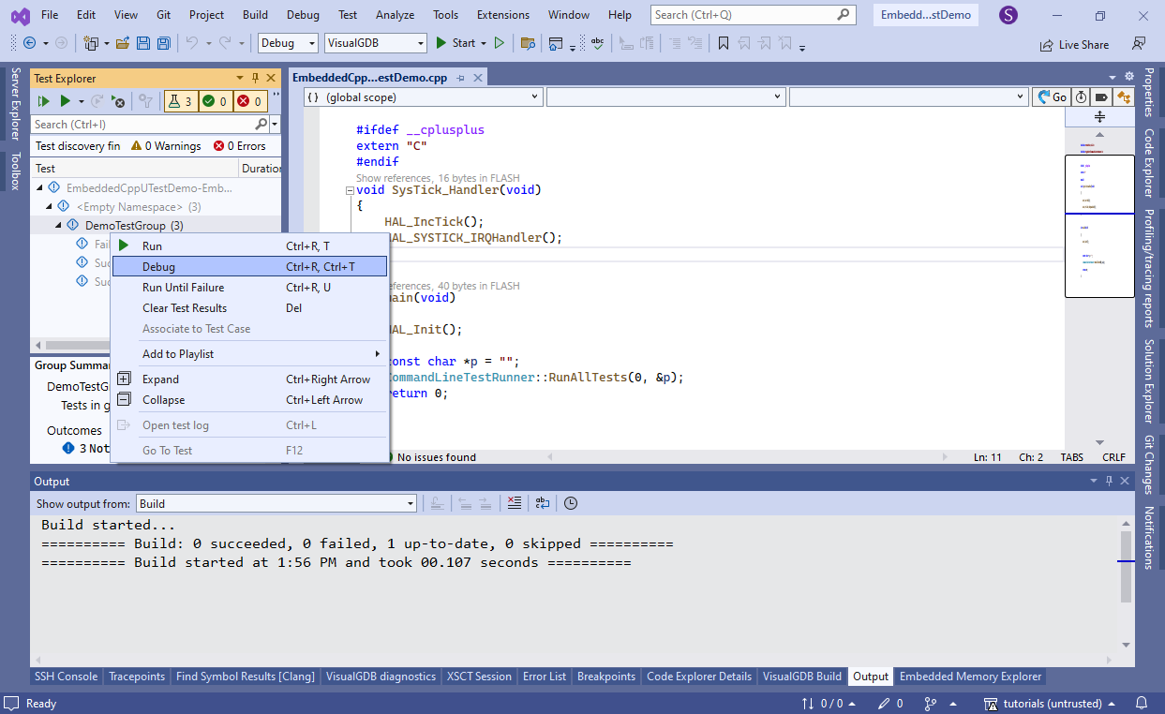
Task: Click 0 Warnings in Test Explorer
Action: tap(166, 146)
